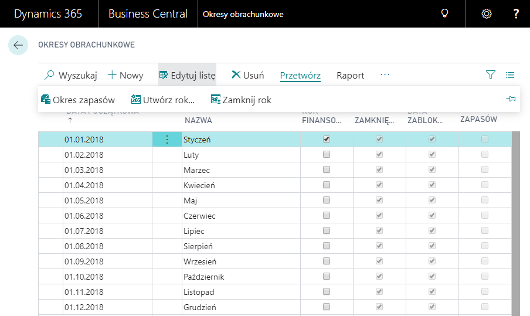530x316 pixels.
Task: Toggle Zapasów checkbox for Grudzień
Action: pyautogui.click(x=485, y=307)
